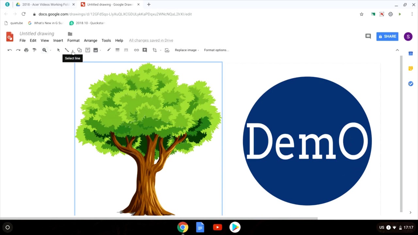Collapse the menus with the up chevron

pyautogui.click(x=397, y=50)
